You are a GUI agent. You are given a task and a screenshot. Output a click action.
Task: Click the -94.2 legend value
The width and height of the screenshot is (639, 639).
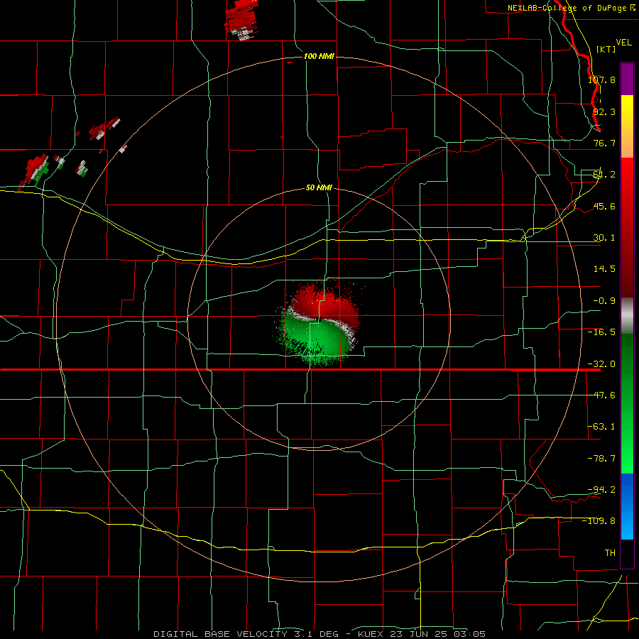(601, 489)
